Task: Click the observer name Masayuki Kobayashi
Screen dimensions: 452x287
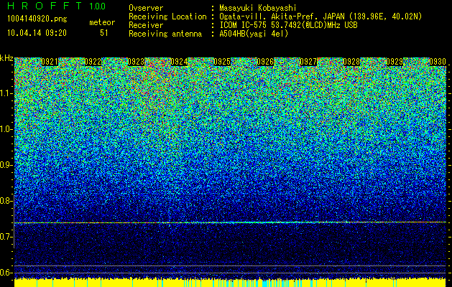Action: point(258,8)
